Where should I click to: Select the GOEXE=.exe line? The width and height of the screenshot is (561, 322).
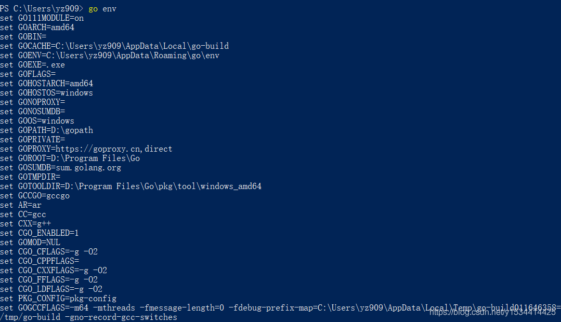32,65
